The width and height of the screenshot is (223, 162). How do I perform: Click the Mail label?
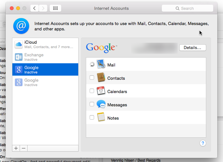[x=111, y=65]
